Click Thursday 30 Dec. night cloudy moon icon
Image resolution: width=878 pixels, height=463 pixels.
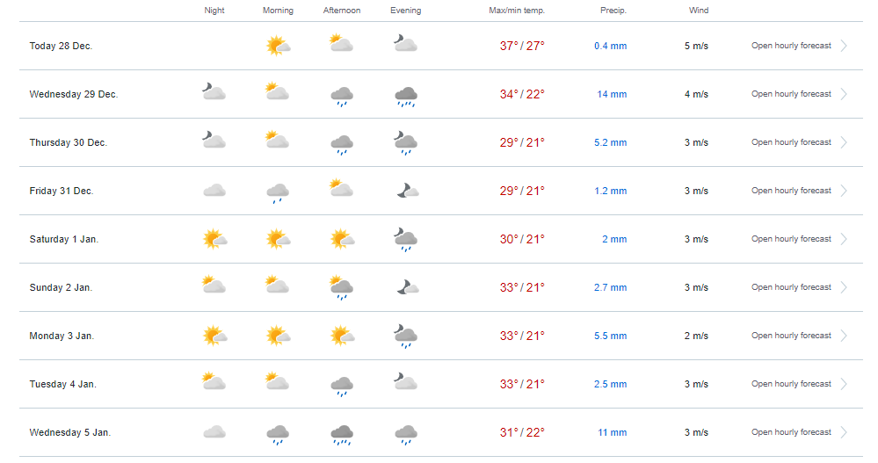(x=214, y=141)
